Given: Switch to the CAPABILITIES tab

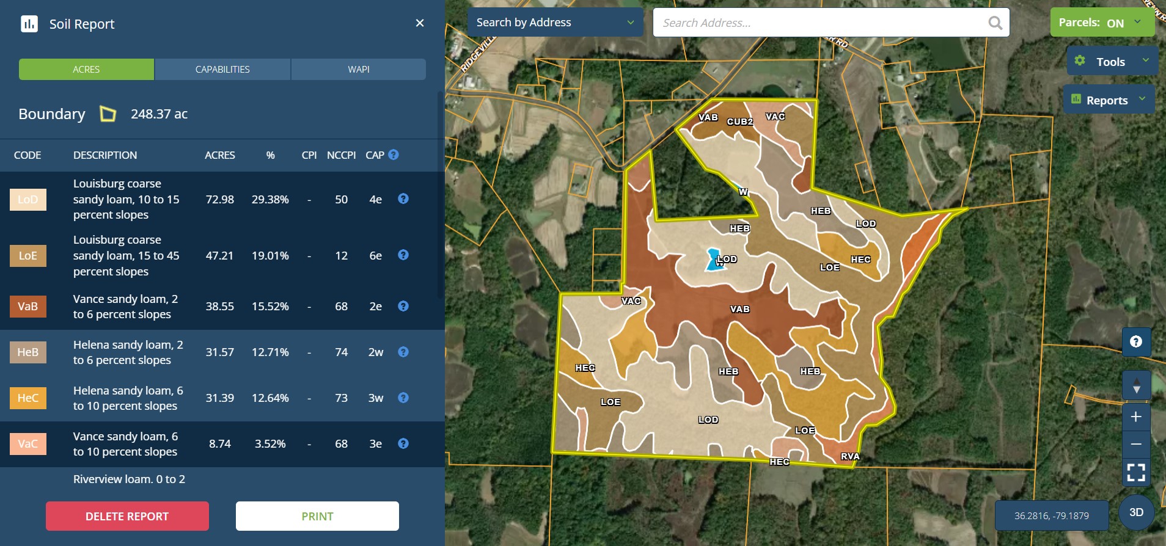Looking at the screenshot, I should (x=222, y=70).
